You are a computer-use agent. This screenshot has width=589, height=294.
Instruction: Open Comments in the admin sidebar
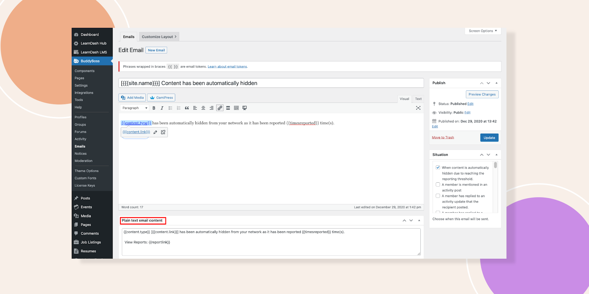point(92,234)
